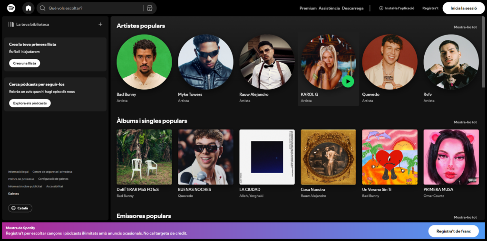Show all next to 'Àlbums i singles populars'
The width and height of the screenshot is (487, 241).
[x=465, y=122]
